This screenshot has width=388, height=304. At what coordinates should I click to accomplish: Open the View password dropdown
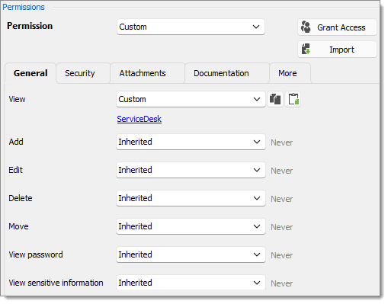191,254
